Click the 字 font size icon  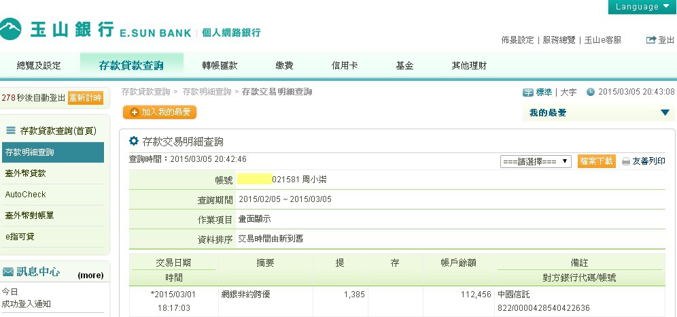[x=527, y=93]
